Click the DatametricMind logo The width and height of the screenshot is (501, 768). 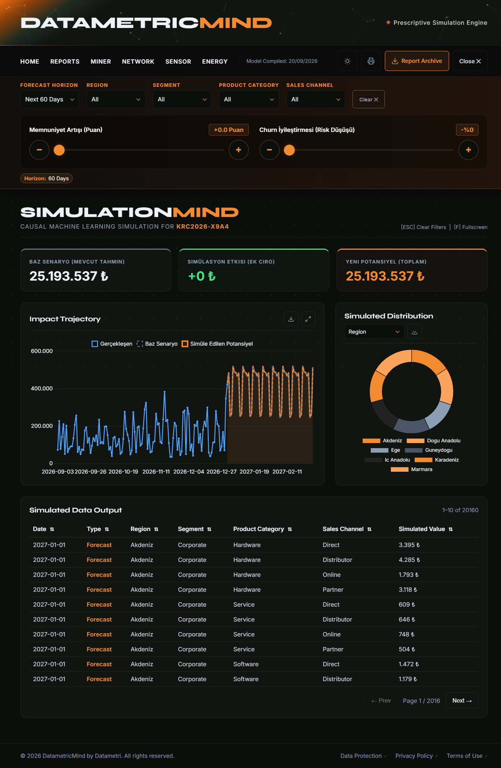146,23
